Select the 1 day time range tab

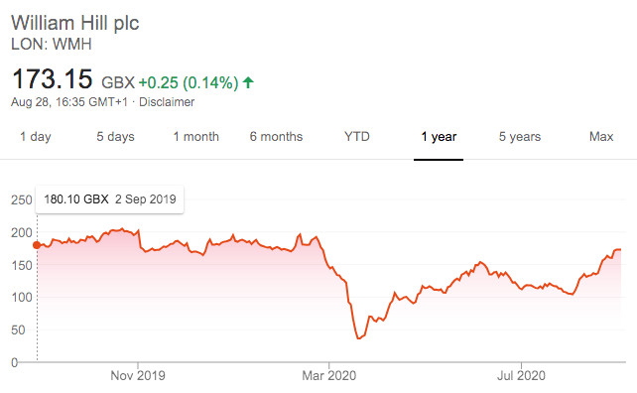pos(36,137)
